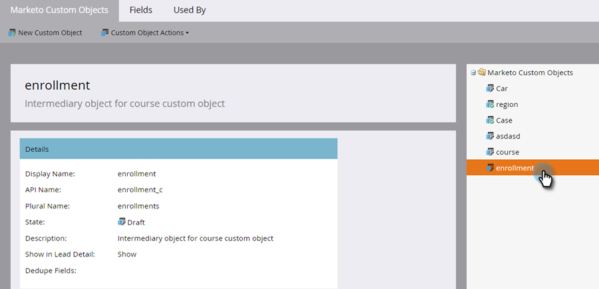Select the Marketo Custom Objects tab
The height and width of the screenshot is (289, 599).
click(x=59, y=11)
